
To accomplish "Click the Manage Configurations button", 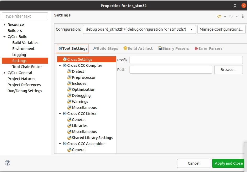I will 221,29.
